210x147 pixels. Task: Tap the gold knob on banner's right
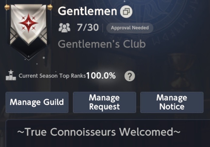pyautogui.click(x=49, y=7)
